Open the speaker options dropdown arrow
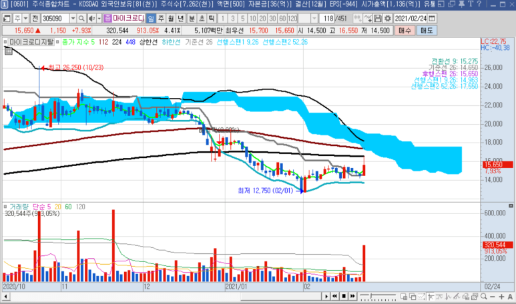 99,19
